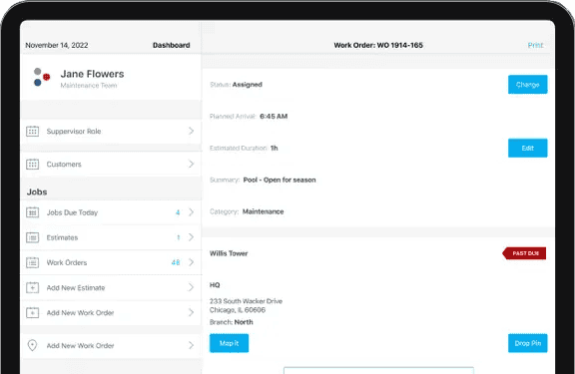Click the map pin icon for Add New Work Order
The width and height of the screenshot is (575, 374).
[x=32, y=345]
